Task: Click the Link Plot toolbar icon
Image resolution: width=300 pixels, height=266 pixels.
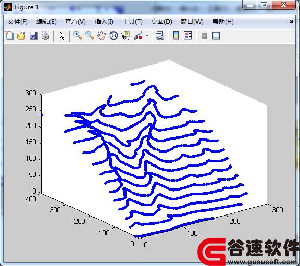Action: (160, 35)
